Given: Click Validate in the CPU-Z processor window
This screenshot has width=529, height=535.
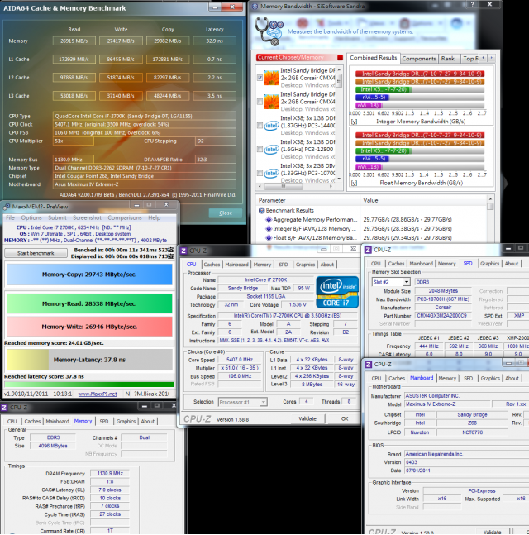Looking at the screenshot, I should pos(307,419).
